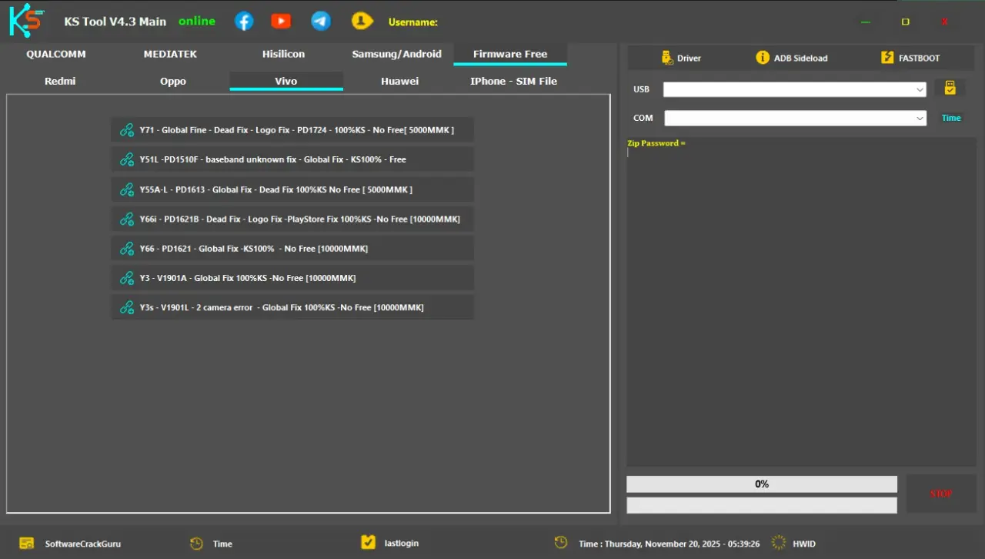Select the Oppo brand tab
The image size is (985, 559).
pos(173,81)
